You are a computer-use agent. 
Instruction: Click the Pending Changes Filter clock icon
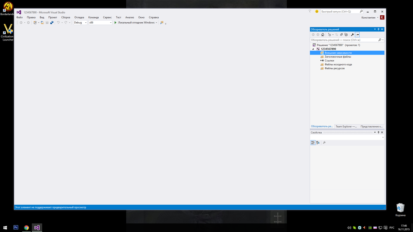[x=329, y=35]
